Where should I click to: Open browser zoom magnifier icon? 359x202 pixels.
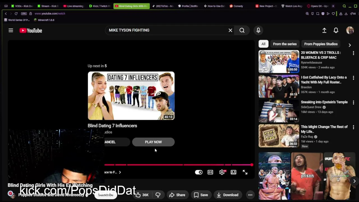pos(307,13)
